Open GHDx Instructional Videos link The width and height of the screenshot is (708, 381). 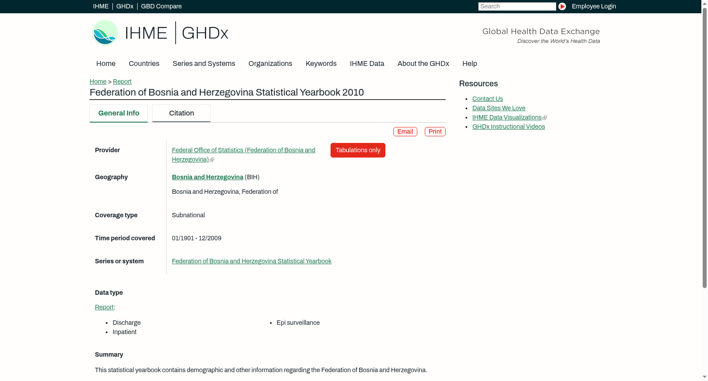point(508,127)
